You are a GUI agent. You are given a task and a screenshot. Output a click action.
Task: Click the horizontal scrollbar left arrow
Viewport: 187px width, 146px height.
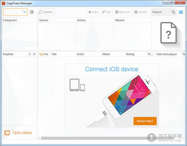click(40, 138)
